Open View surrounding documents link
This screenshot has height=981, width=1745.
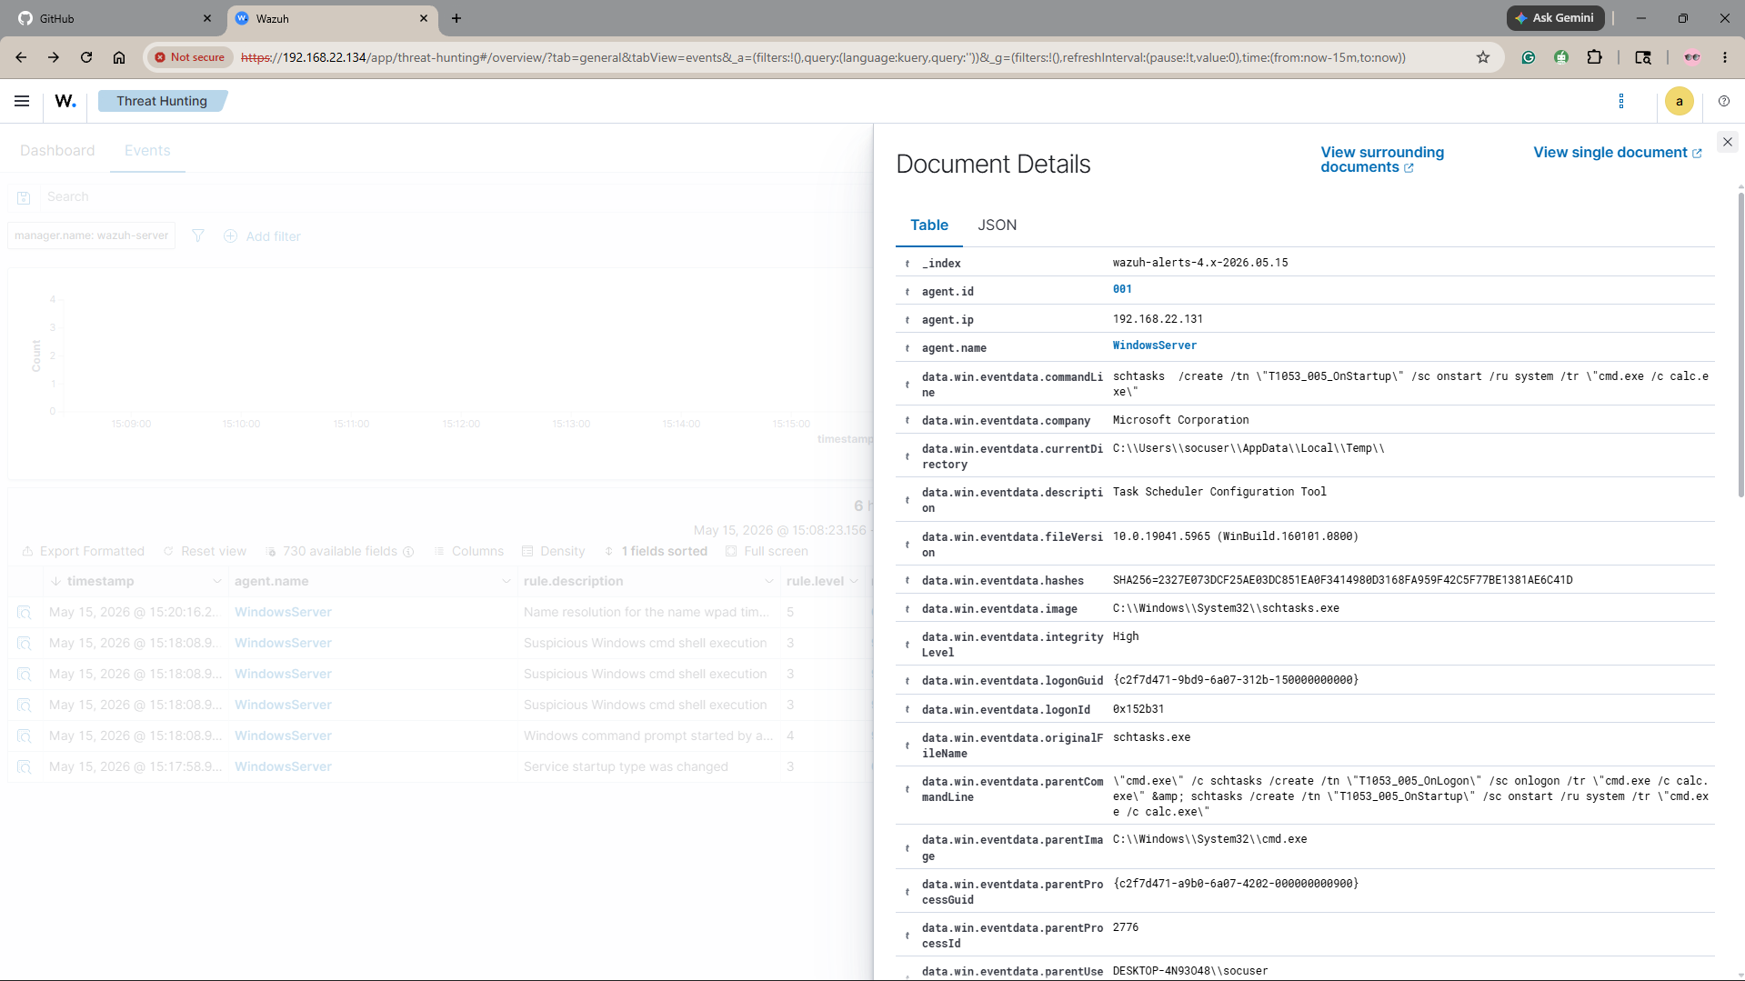point(1382,159)
